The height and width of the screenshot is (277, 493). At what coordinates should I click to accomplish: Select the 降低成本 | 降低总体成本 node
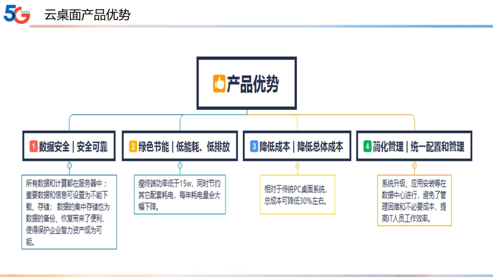(297, 146)
